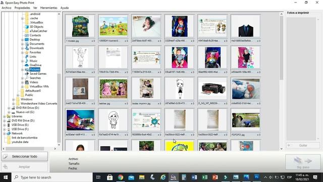Click the thumbnail list scroll down arrow
The image size is (323, 182).
click(x=282, y=149)
